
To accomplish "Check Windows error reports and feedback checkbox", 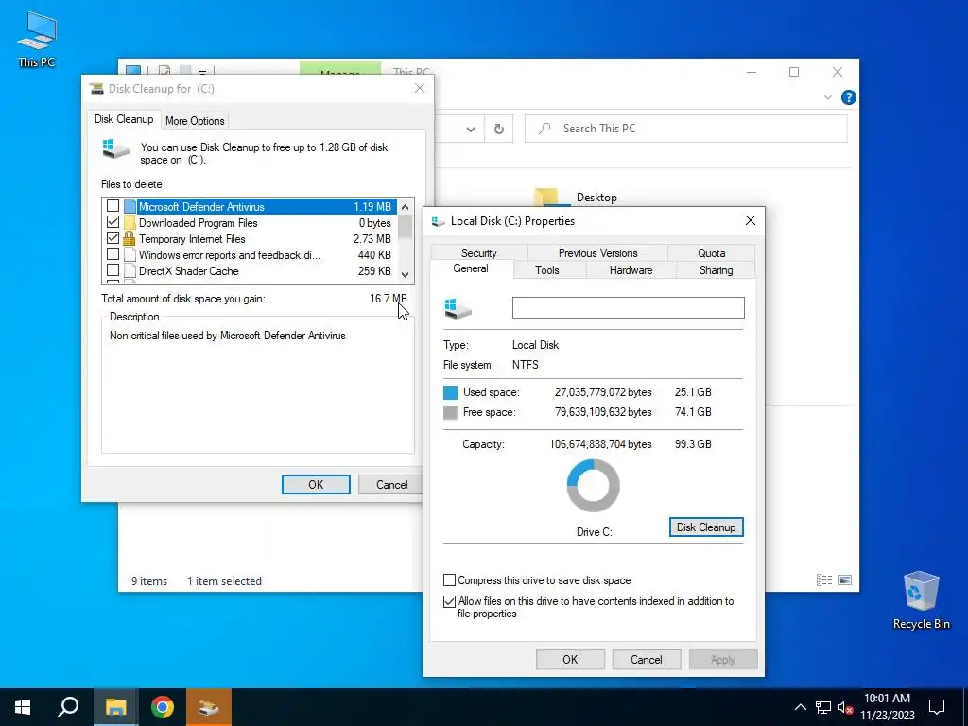I will pos(113,253).
